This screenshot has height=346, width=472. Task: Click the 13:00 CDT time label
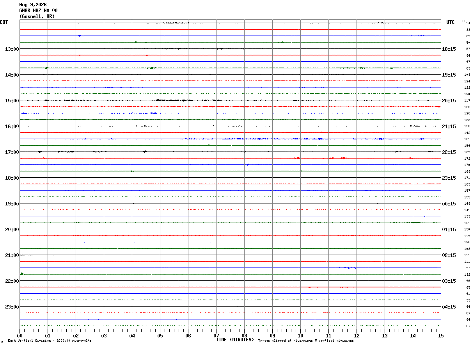(x=12, y=49)
